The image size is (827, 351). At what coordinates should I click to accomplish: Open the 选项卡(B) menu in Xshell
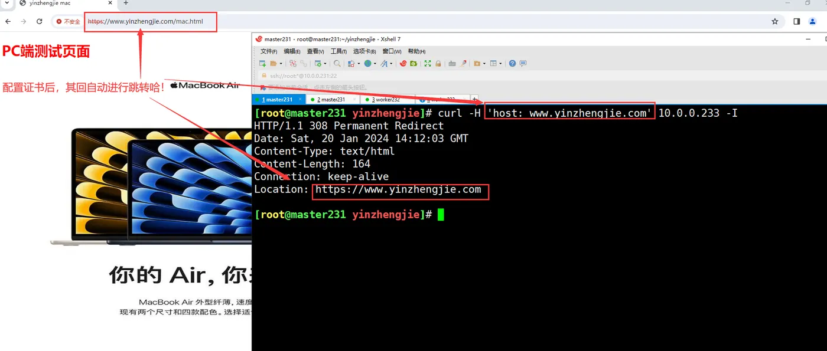(x=364, y=51)
